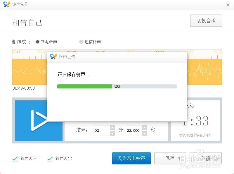The height and width of the screenshot is (174, 234).
Task: Select the 来电铃声 ringtone type
Action: (37, 42)
